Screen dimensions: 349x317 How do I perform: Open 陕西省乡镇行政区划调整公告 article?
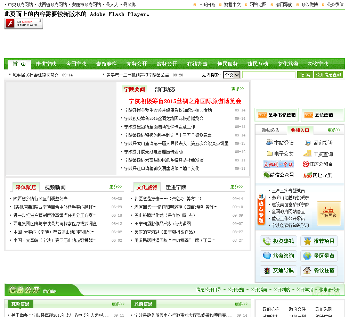pyautogui.click(x=40, y=199)
